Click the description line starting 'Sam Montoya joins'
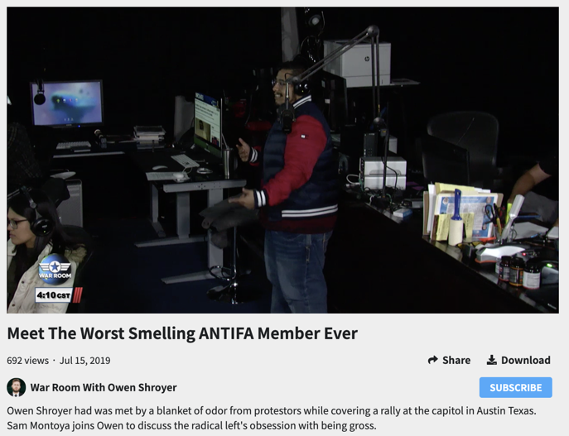This screenshot has width=569, height=436. (190, 425)
